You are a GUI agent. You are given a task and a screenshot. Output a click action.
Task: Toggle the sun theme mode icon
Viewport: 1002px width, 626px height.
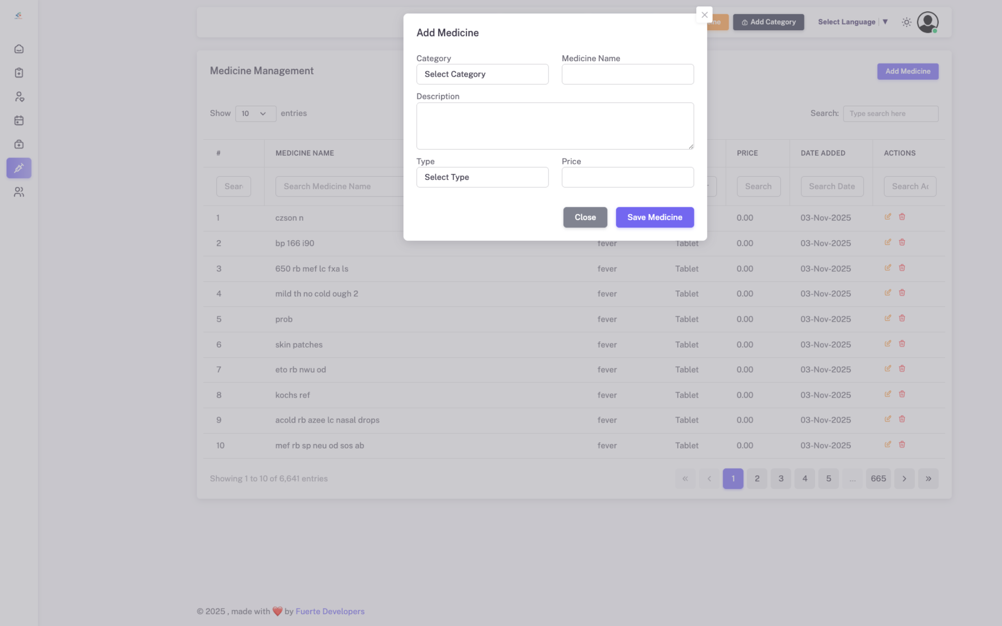point(907,22)
